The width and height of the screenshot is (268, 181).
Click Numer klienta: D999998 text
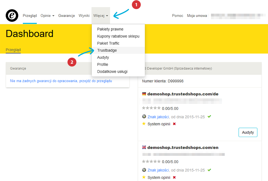[x=163, y=81]
